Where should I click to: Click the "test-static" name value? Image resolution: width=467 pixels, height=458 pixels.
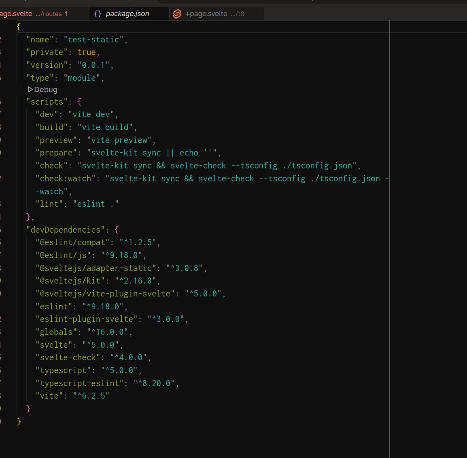pyautogui.click(x=93, y=40)
